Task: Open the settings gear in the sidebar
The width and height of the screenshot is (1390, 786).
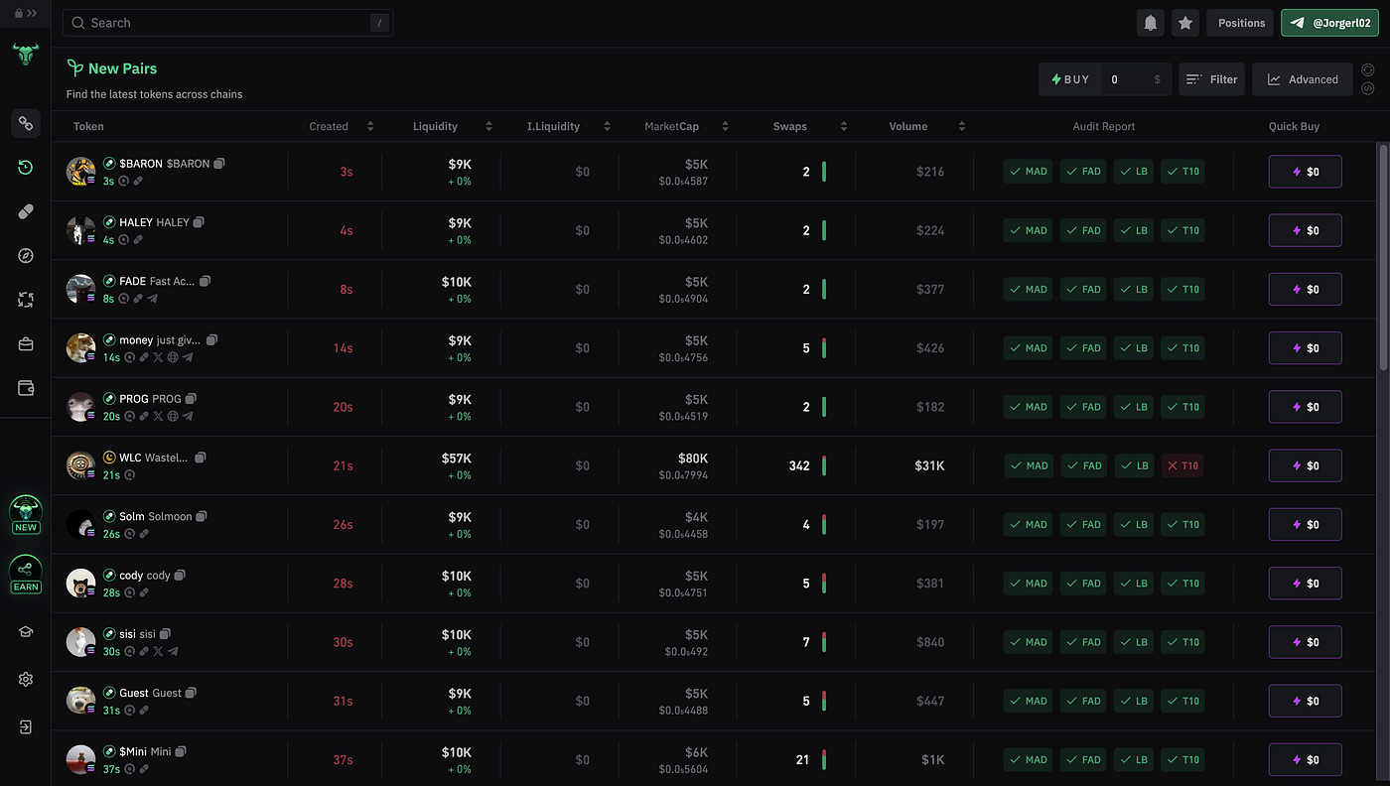Action: tap(26, 679)
